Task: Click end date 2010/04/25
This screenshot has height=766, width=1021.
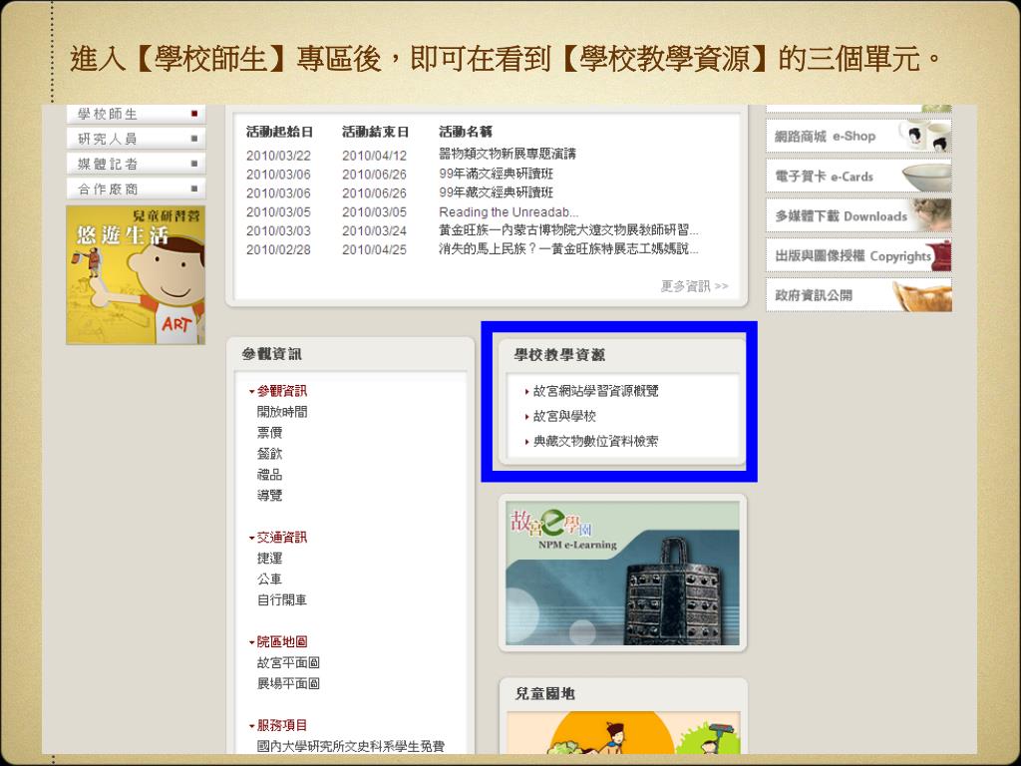Action: pyautogui.click(x=374, y=250)
